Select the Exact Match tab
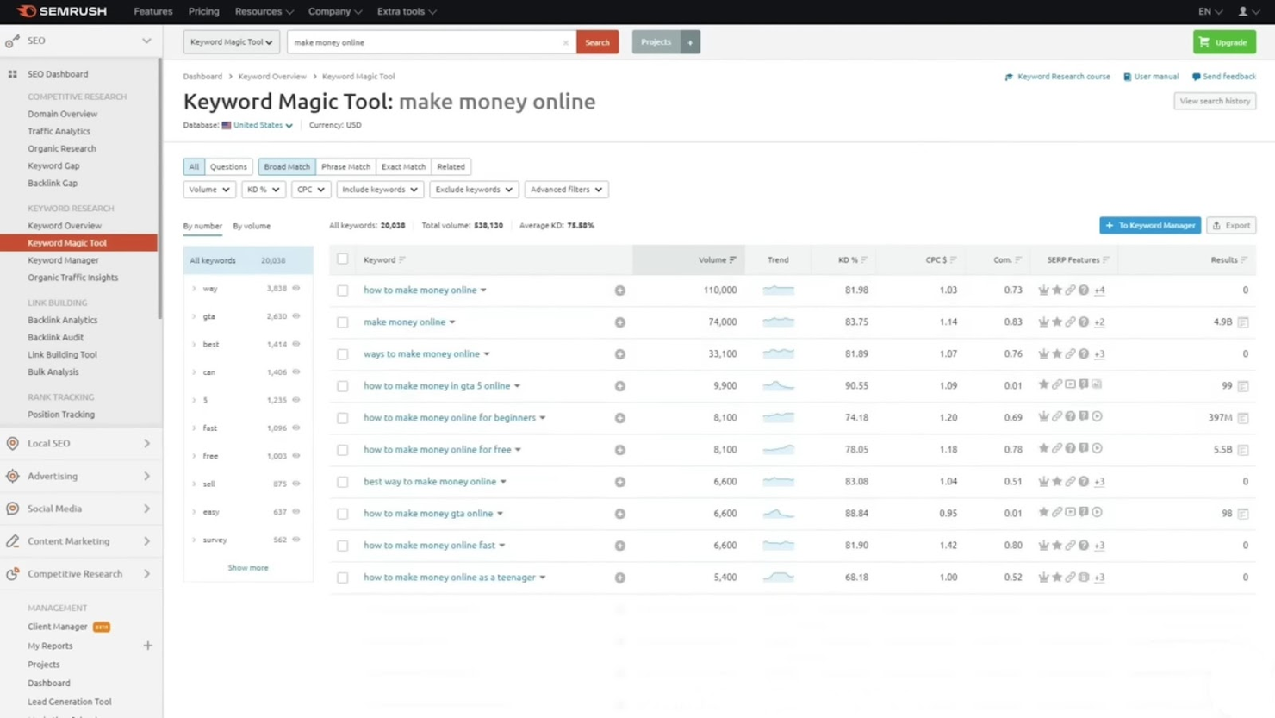The width and height of the screenshot is (1275, 718). [x=403, y=167]
